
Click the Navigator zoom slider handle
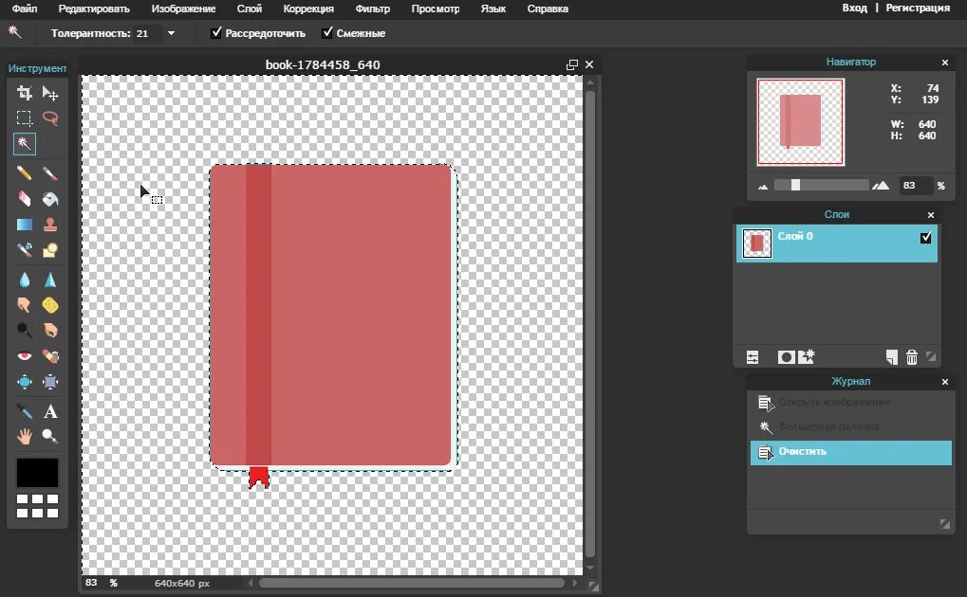pyautogui.click(x=795, y=185)
